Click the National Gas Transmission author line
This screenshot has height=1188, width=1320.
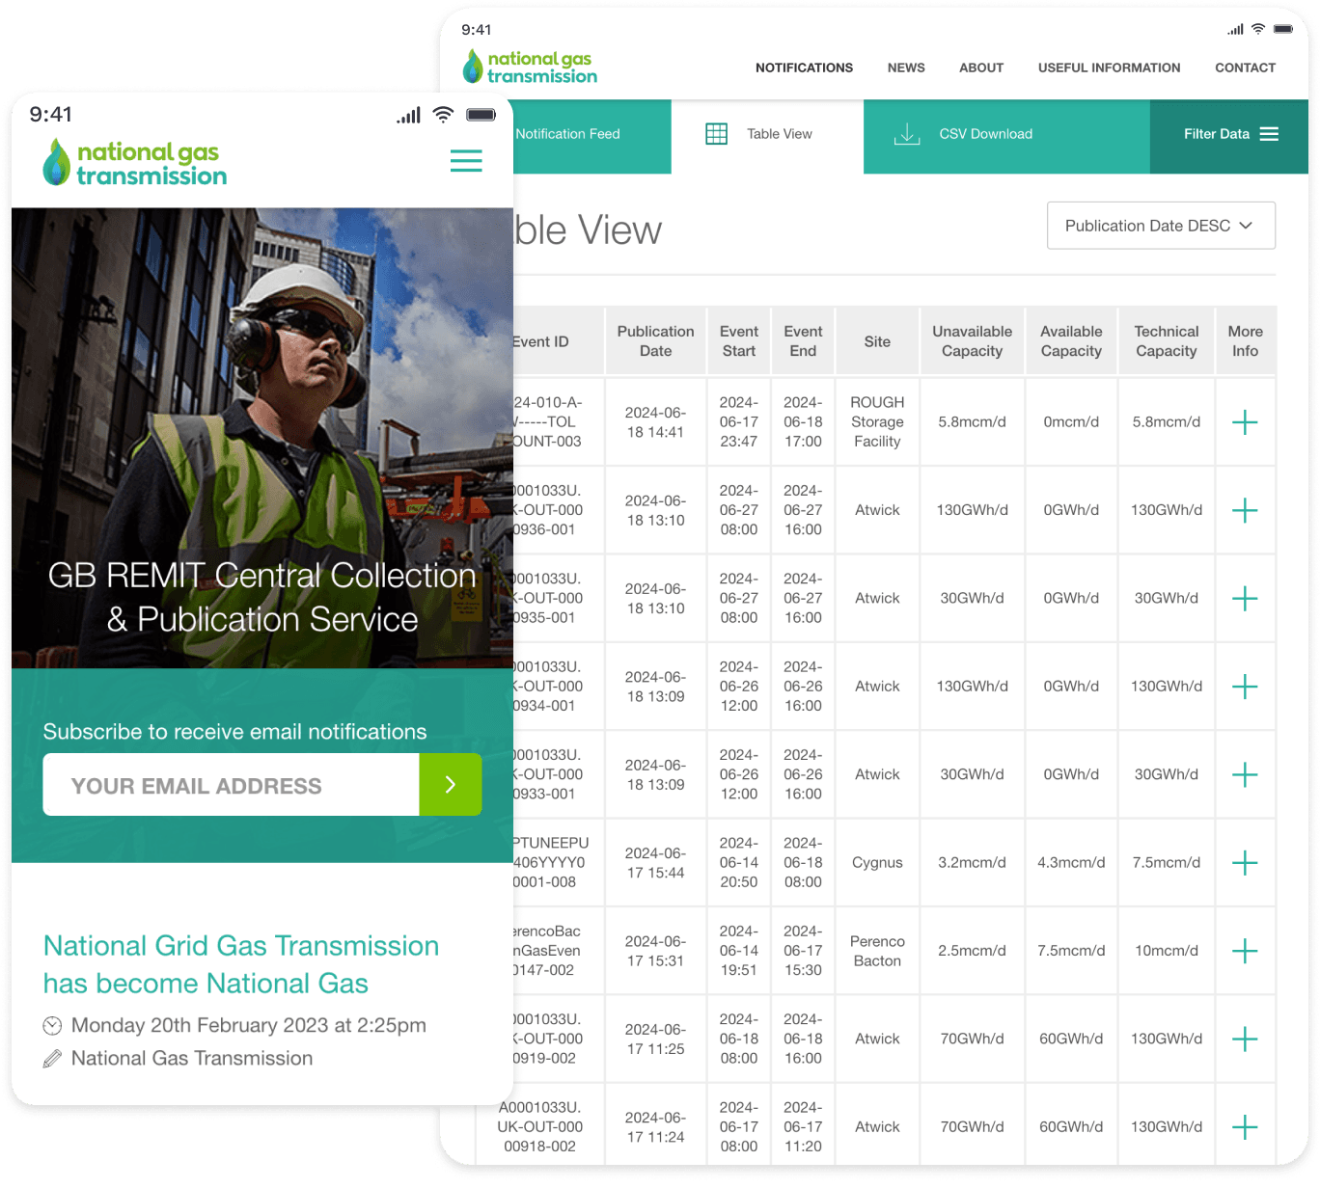pos(192,1059)
